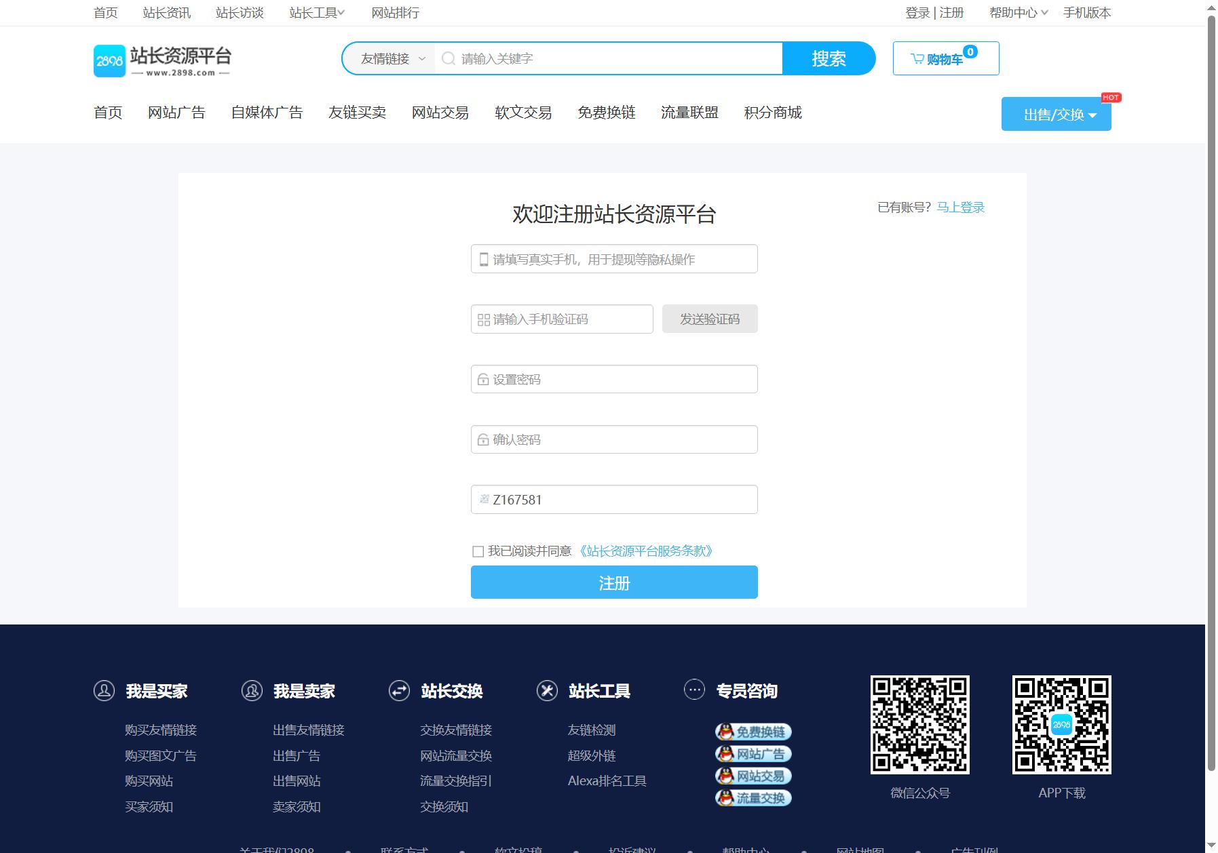The image size is (1218, 853).
Task: Click the QQ 网站交易 contact badge
Action: 754,776
